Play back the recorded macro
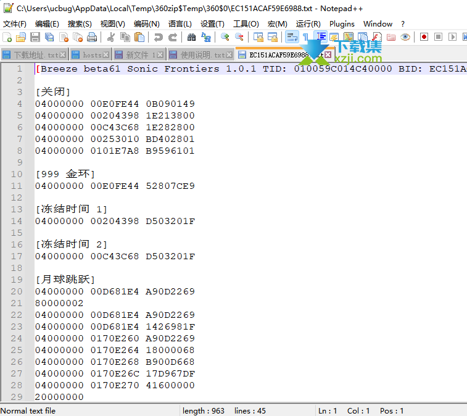This screenshot has width=467, height=416. [453, 37]
